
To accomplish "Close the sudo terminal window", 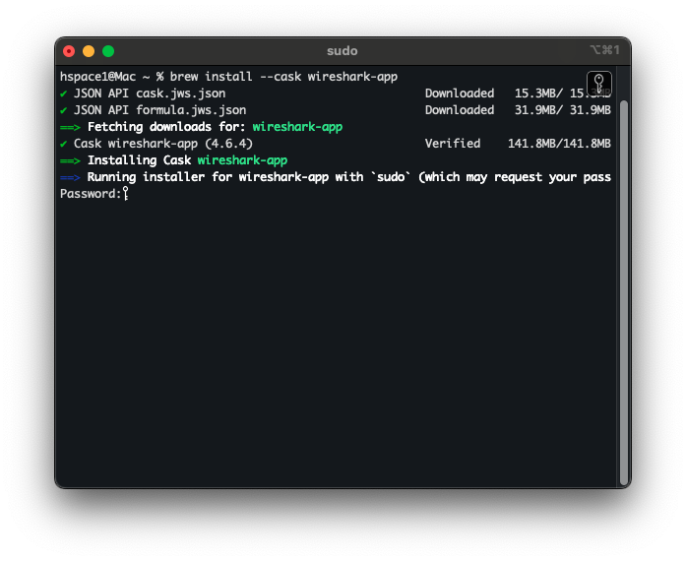I will click(x=69, y=51).
